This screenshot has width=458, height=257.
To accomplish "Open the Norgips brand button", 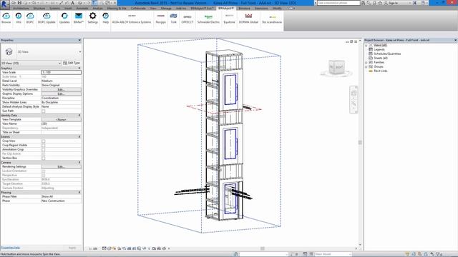I will pos(160,19).
